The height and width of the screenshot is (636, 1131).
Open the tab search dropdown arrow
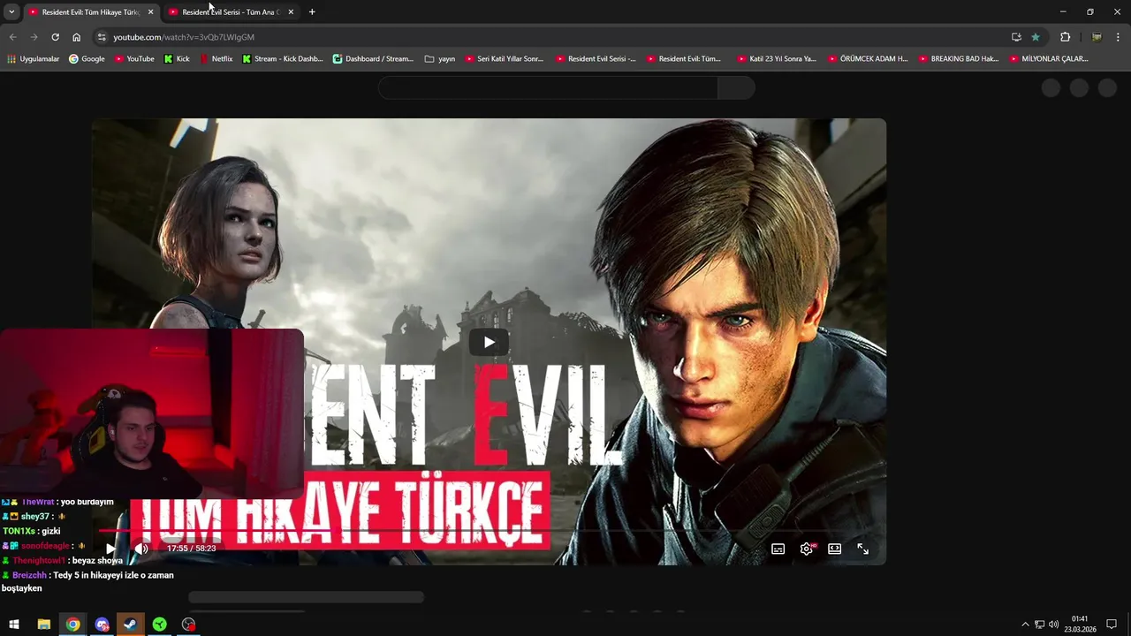pyautogui.click(x=11, y=11)
